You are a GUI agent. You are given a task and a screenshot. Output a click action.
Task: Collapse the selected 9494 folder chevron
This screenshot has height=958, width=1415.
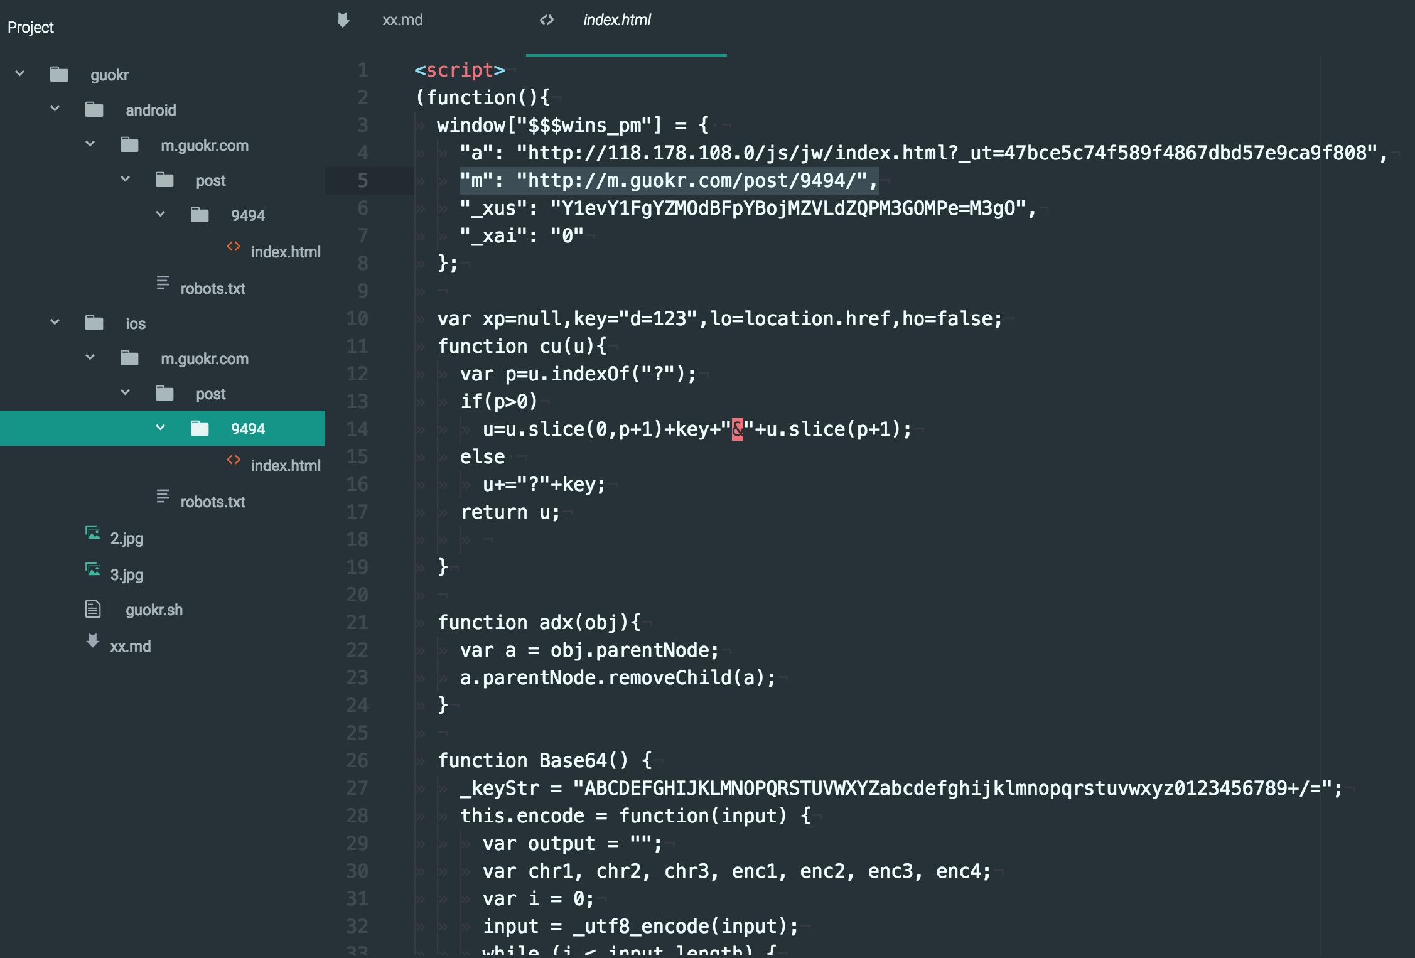161,428
